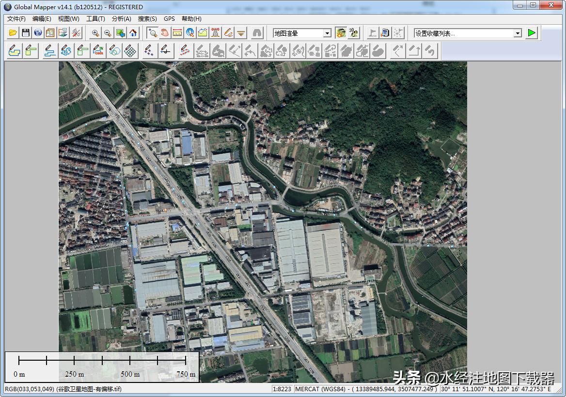The width and height of the screenshot is (566, 397).
Task: Open the 搜索(S) menu
Action: point(147,19)
